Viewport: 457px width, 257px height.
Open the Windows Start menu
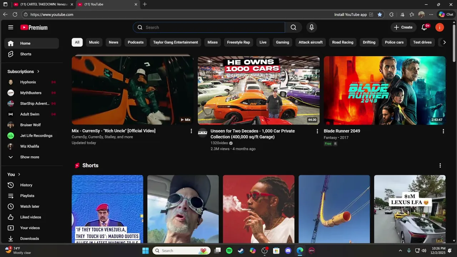[x=145, y=251]
